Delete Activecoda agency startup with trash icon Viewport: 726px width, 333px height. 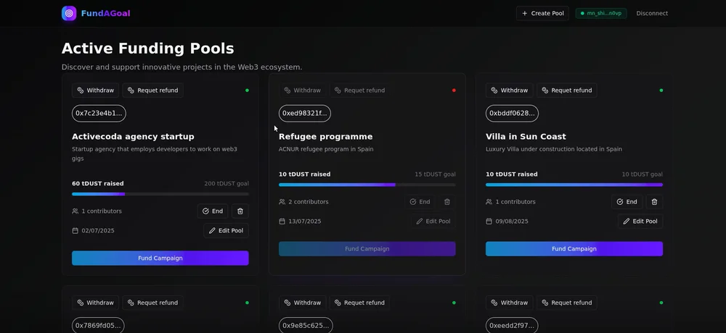coord(240,211)
